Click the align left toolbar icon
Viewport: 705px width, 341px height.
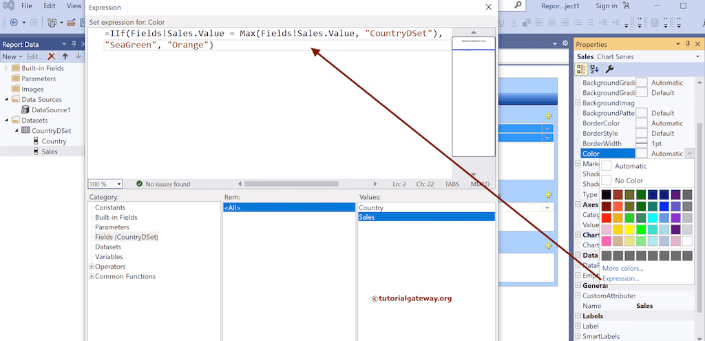539,22
